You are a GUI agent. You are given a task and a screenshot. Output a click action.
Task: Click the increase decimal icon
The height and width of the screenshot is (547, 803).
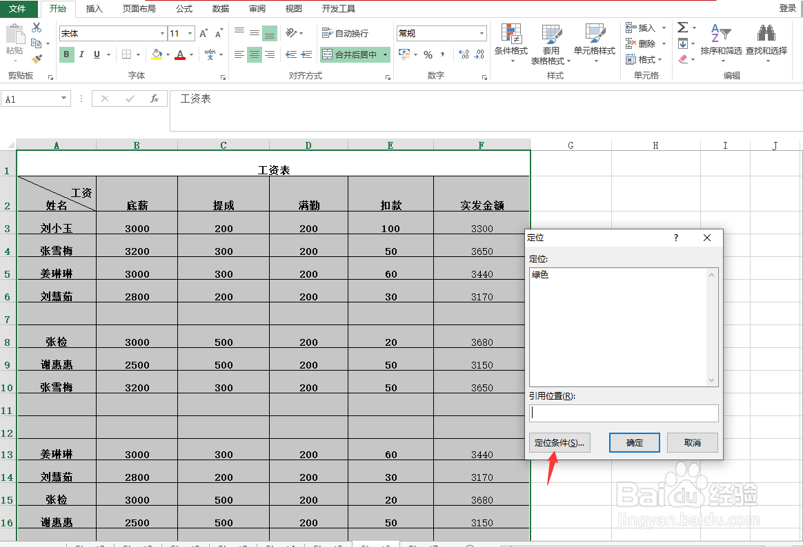(x=464, y=54)
